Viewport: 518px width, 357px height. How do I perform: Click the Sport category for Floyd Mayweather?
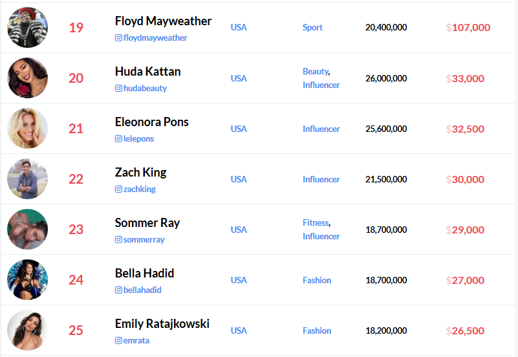coord(312,28)
